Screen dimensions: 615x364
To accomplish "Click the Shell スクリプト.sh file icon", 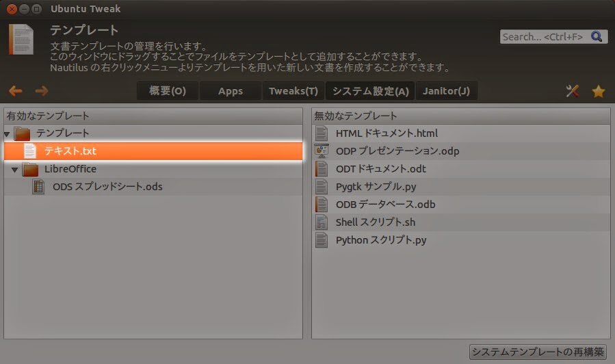I will point(322,222).
